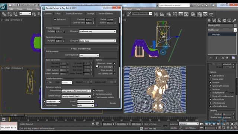Image resolution: width=238 pixels, height=134 pixels.
Task: Click the Render Setup vertical scrollbar
Action: click(119, 58)
